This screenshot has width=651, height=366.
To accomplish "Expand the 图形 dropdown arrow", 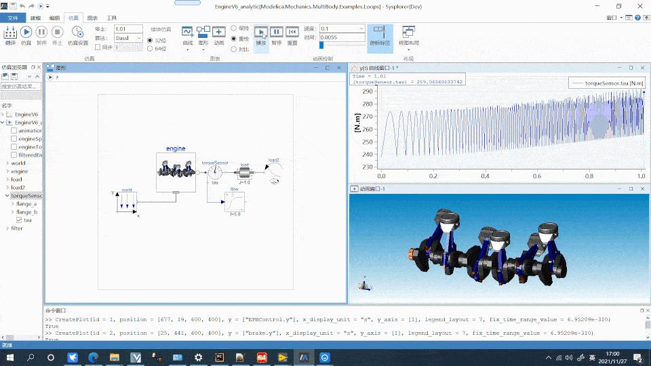I will (x=203, y=49).
